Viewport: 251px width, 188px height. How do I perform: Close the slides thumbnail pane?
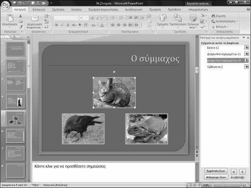28,37
